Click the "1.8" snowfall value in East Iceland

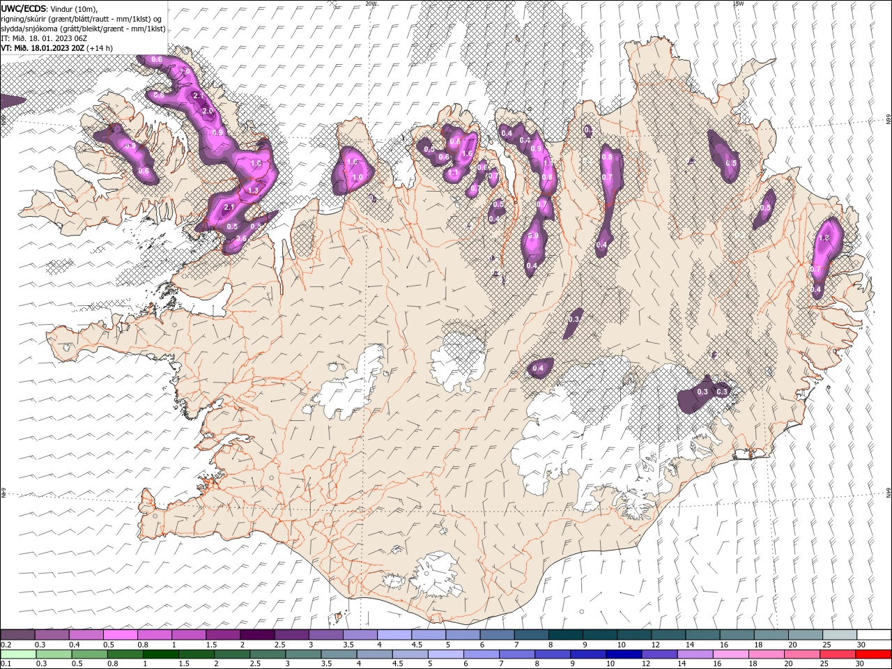(824, 238)
